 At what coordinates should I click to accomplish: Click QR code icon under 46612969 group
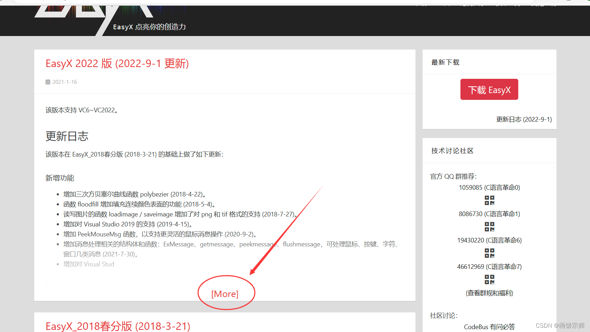(x=489, y=280)
